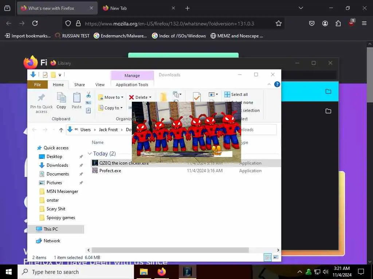Click Properties icon in Quick Access Toolbar
Viewport: 373px width, 279px height.
tap(45, 75)
